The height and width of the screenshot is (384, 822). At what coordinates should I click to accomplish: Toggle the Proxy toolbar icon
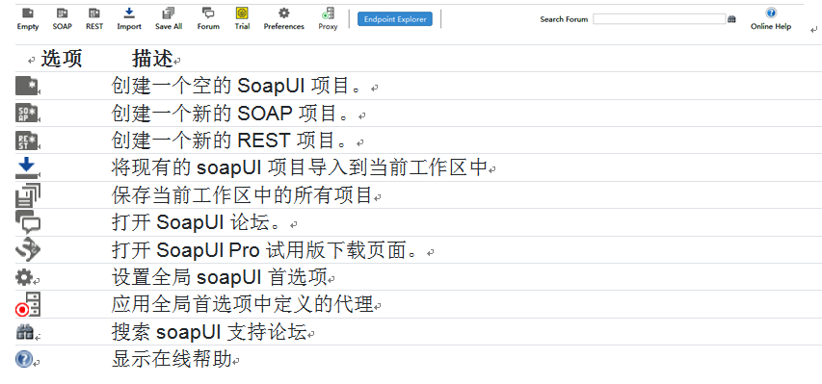click(329, 13)
